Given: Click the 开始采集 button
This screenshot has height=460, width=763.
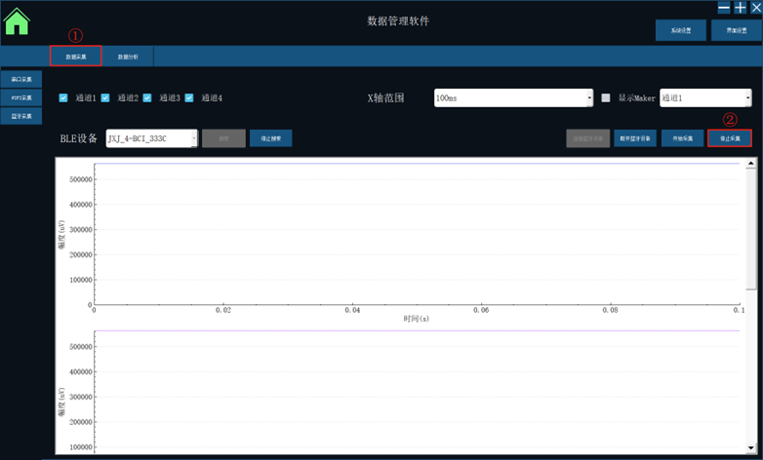Looking at the screenshot, I should pos(682,138).
